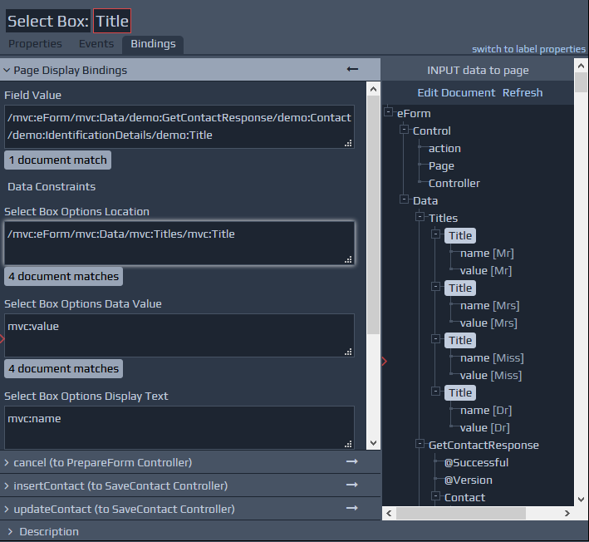Collapse the Title node containing name [Mrs]
The height and width of the screenshot is (542, 589).
(x=436, y=287)
